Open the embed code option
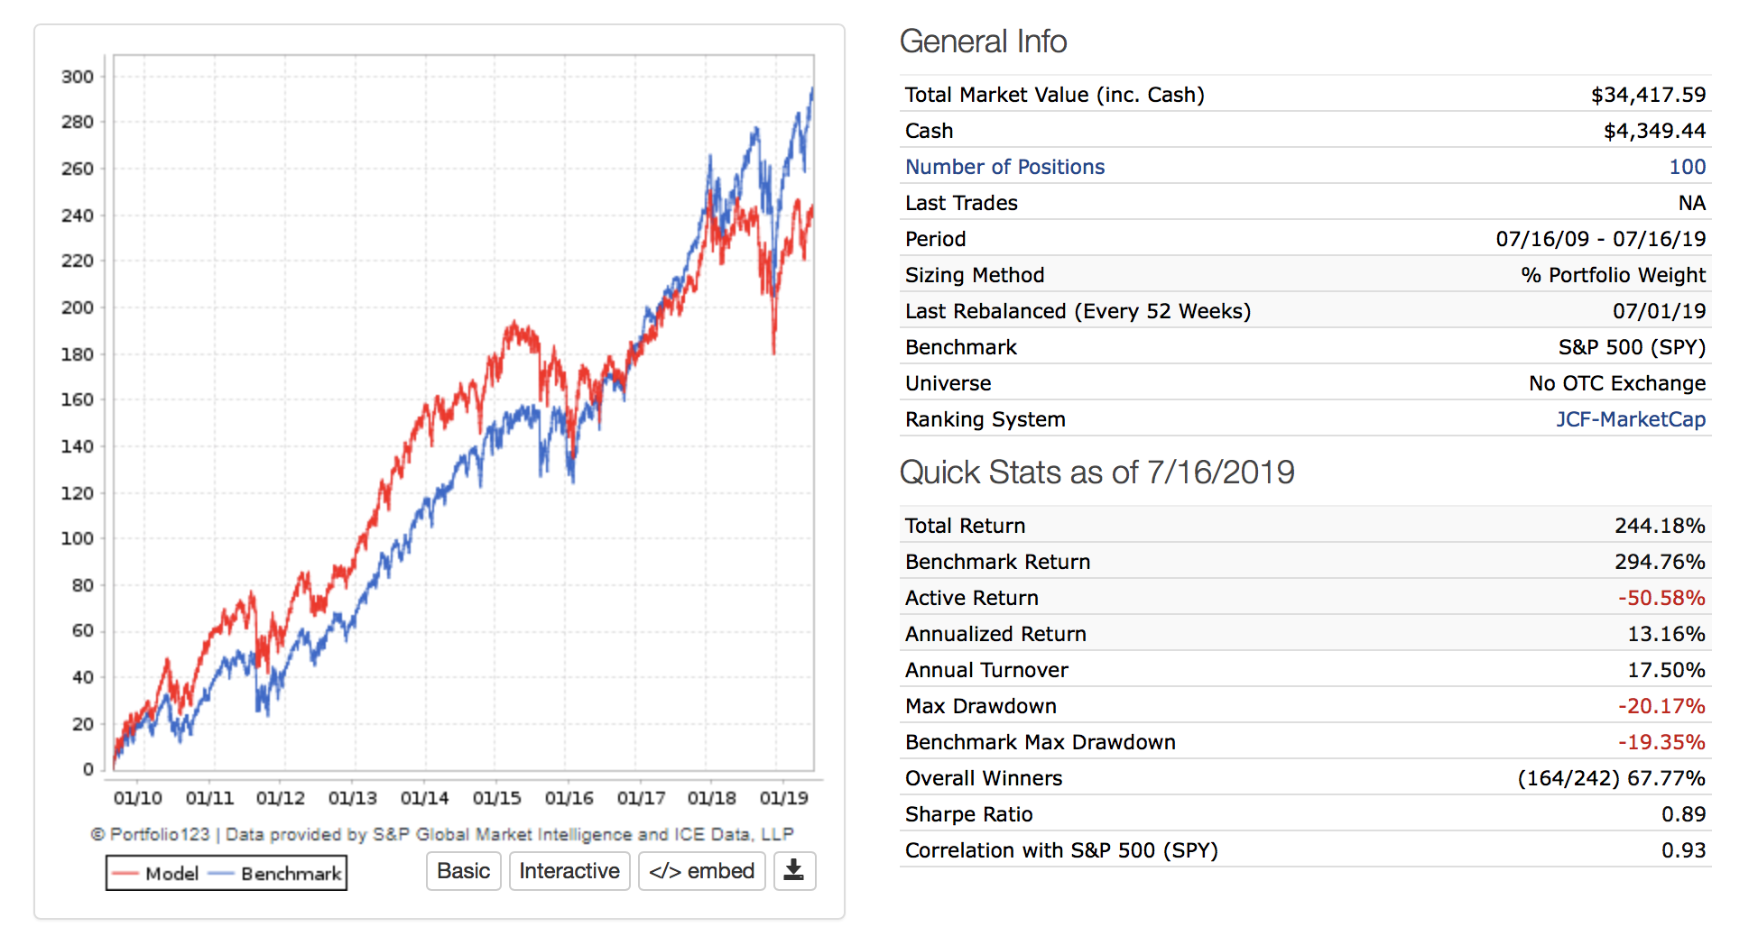 (x=701, y=871)
